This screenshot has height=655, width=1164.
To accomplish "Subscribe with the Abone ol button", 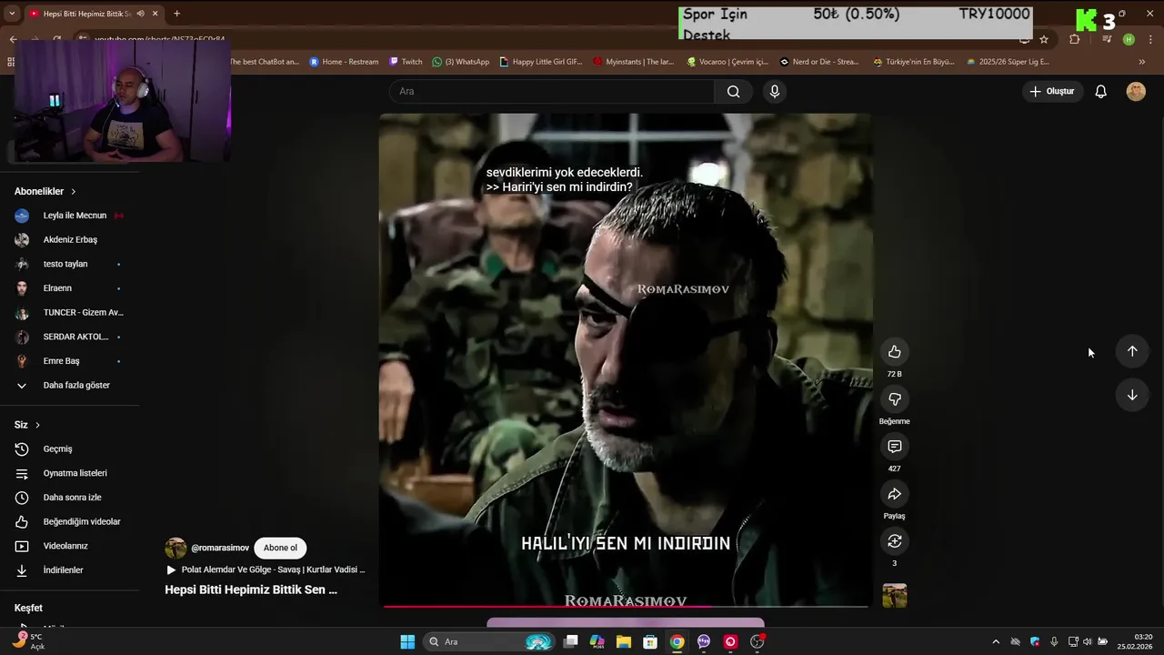I will tap(280, 548).
